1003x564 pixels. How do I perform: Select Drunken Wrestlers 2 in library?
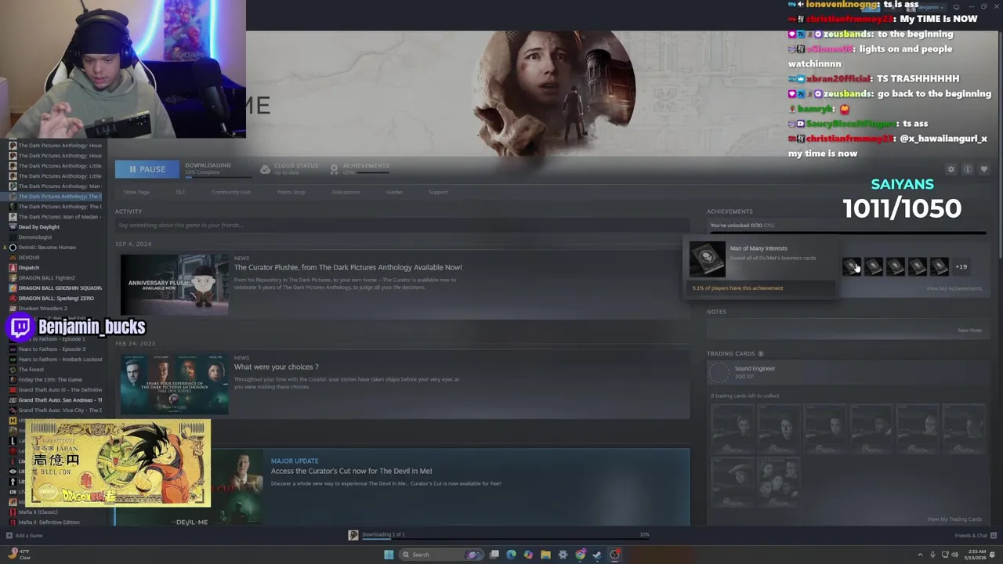click(x=42, y=309)
